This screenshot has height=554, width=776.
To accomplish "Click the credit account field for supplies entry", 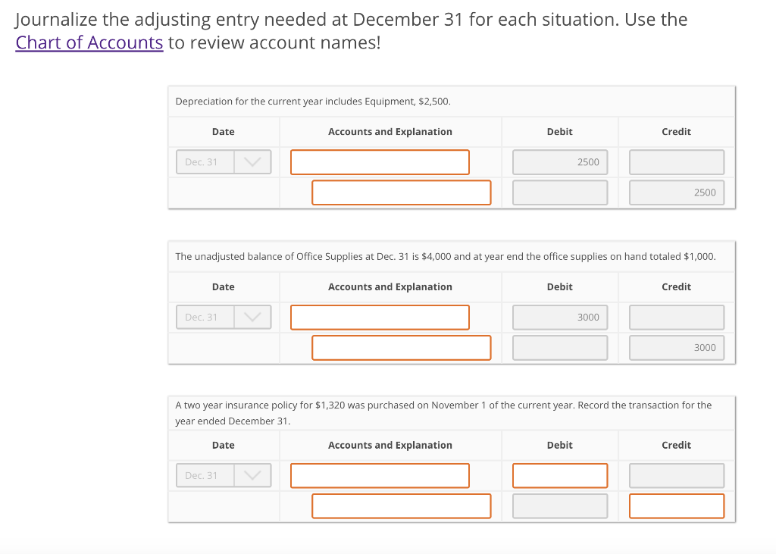I will click(401, 347).
